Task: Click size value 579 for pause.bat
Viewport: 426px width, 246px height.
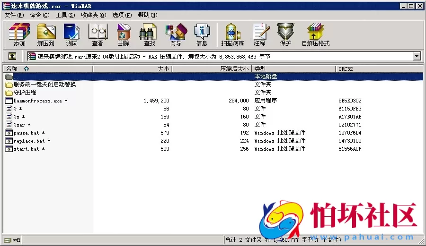Action: (x=165, y=133)
